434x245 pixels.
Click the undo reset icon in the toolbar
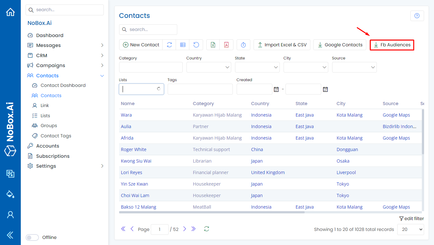point(196,45)
